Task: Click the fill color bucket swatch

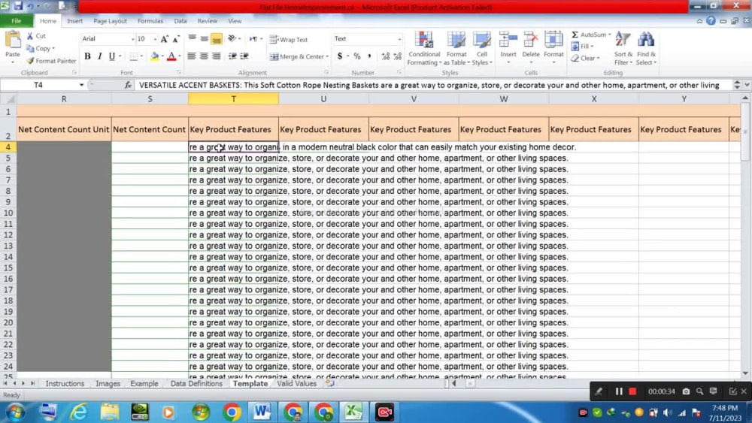Action: point(154,56)
